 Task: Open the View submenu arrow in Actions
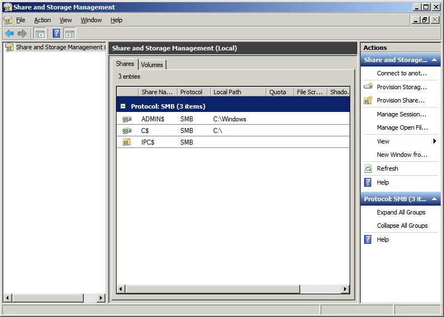tap(435, 141)
